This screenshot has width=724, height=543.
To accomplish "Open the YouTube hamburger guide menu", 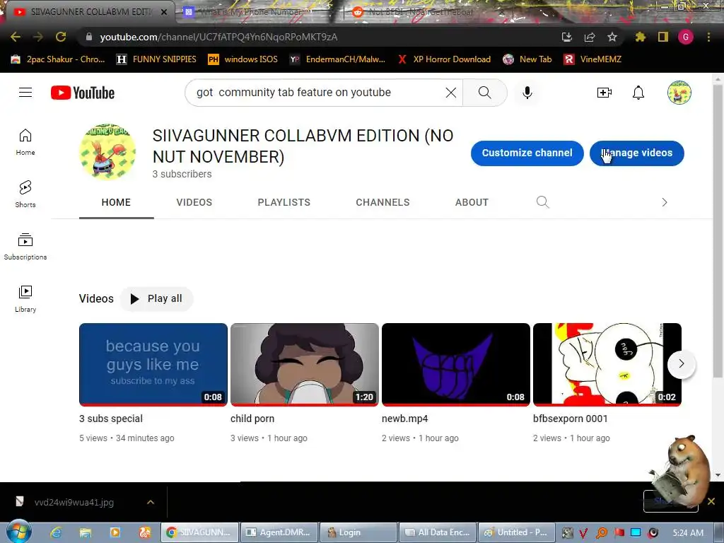I will pyautogui.click(x=25, y=93).
